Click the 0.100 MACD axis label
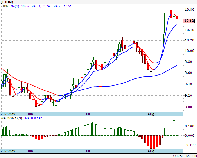Image resolution: width=197 pixels, height=158 pixels. [x=189, y=126]
